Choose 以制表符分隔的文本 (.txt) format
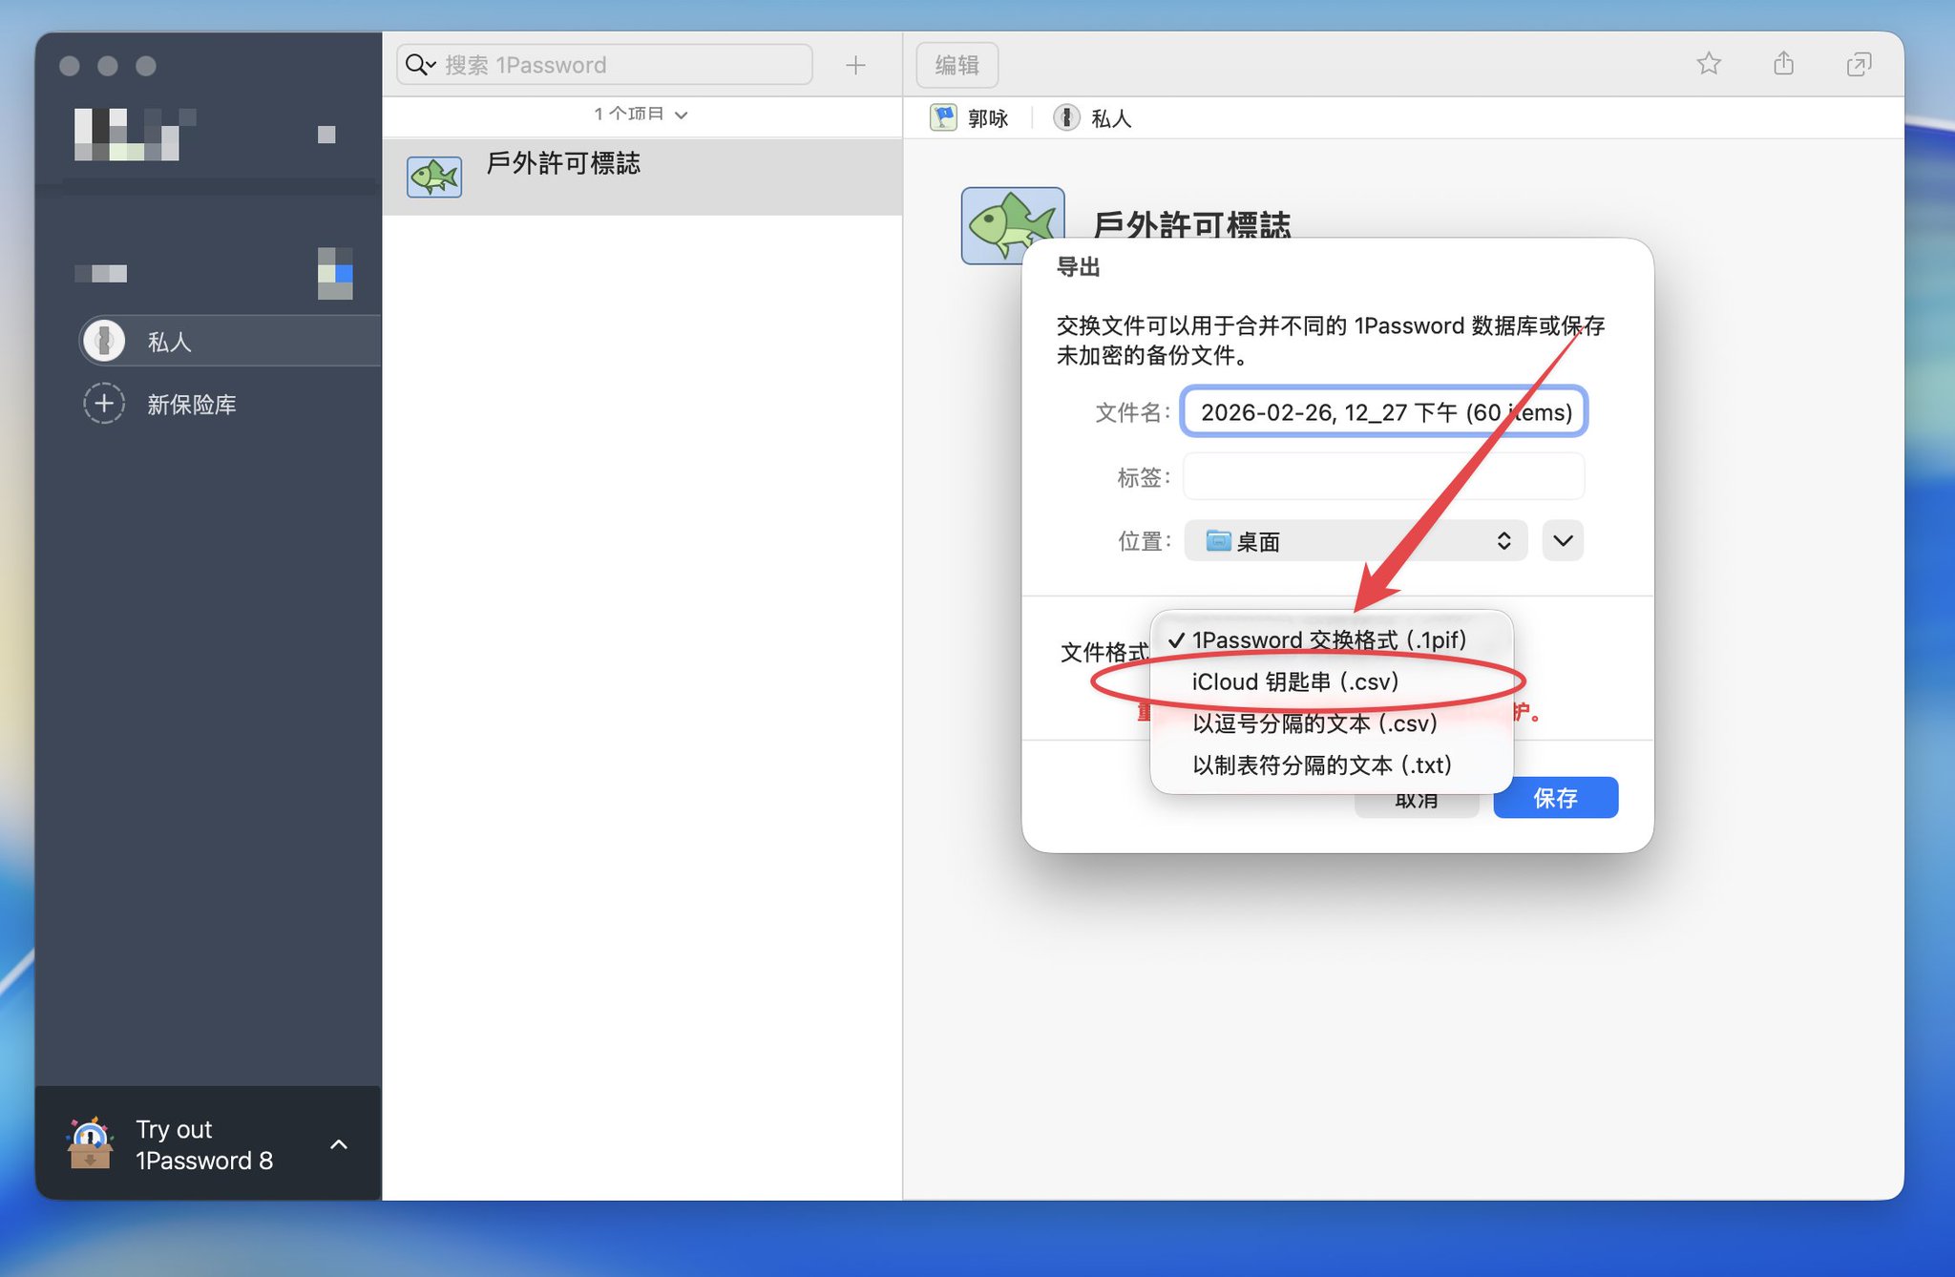 pos(1332,764)
